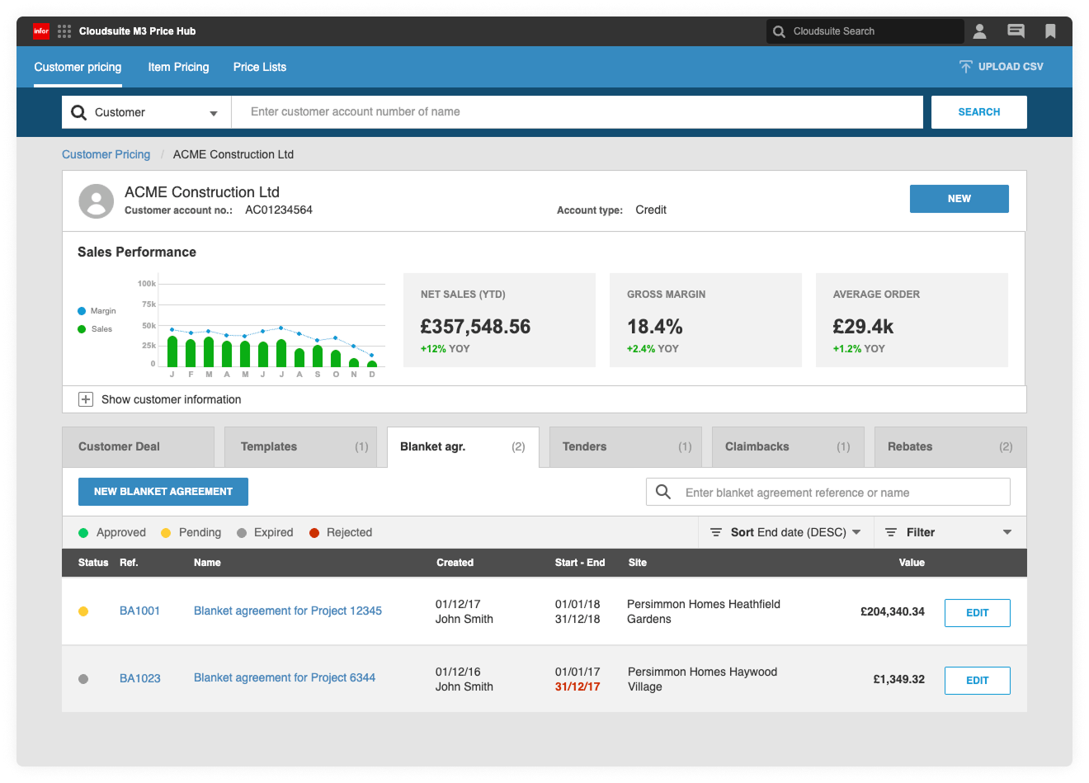Screen dimensions: 1089x783
Task: Click the blanket agreement search magnifier icon
Action: pyautogui.click(x=663, y=492)
